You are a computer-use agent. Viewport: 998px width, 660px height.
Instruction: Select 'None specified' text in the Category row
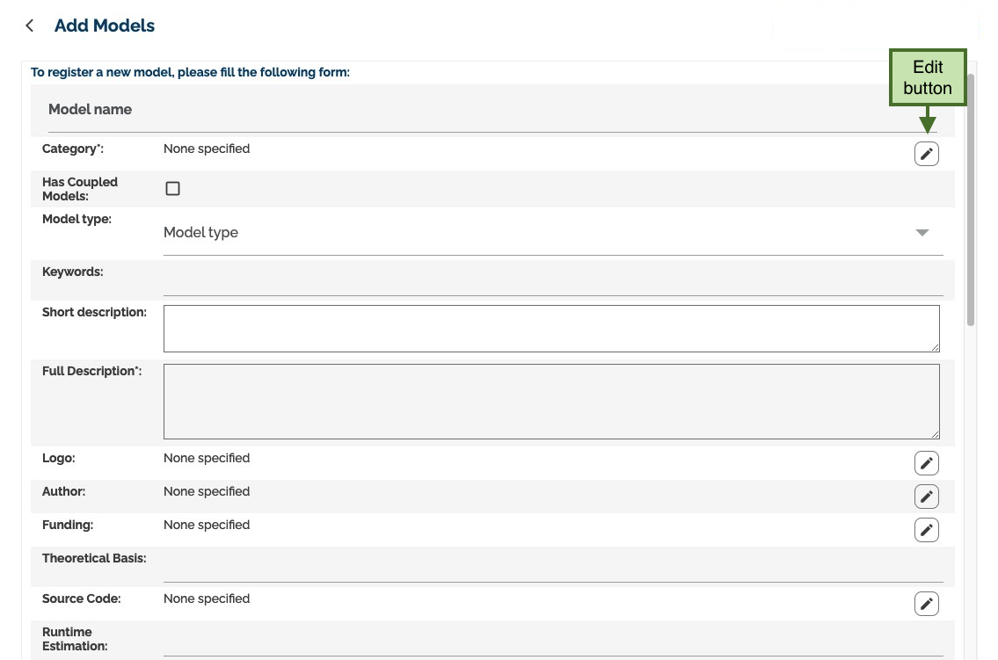[x=207, y=149]
